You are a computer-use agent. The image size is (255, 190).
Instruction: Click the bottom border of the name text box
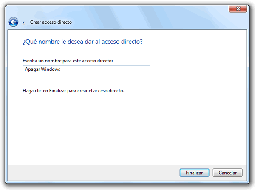pyautogui.click(x=86, y=75)
